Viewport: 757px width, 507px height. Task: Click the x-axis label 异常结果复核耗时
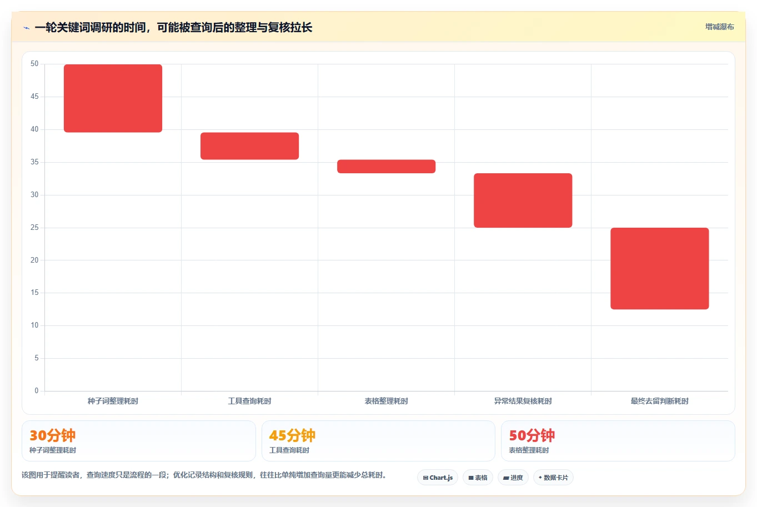(523, 401)
